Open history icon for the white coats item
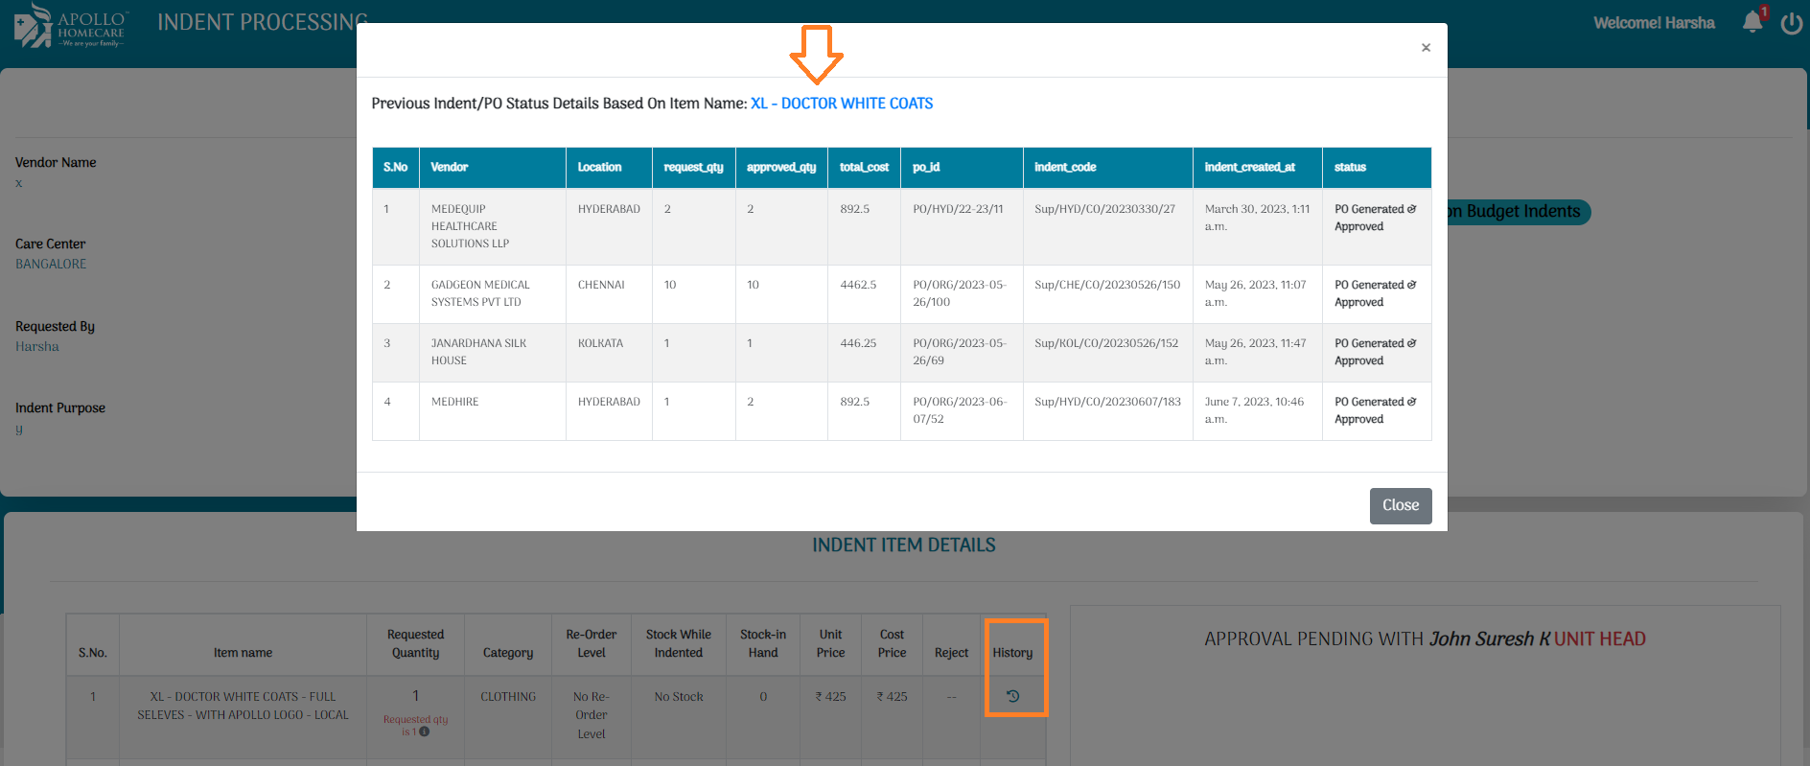 1012,696
